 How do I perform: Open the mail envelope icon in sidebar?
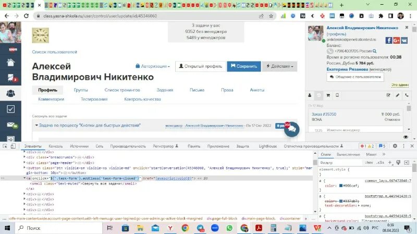tap(10, 125)
